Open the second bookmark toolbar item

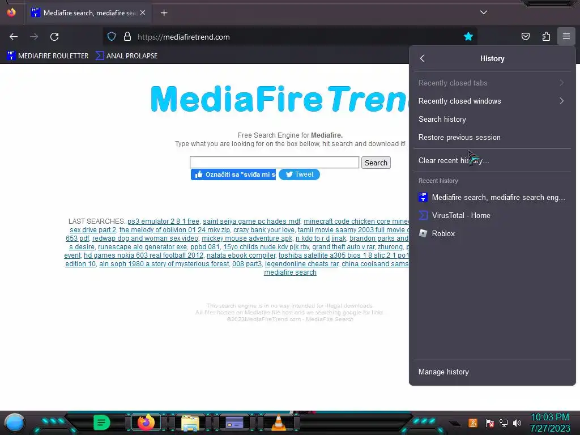click(x=126, y=56)
